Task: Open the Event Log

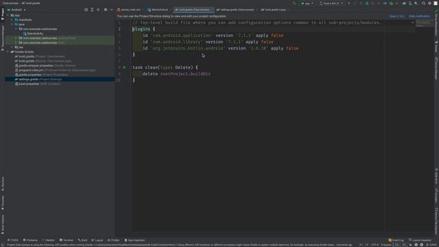Action: click(x=396, y=240)
